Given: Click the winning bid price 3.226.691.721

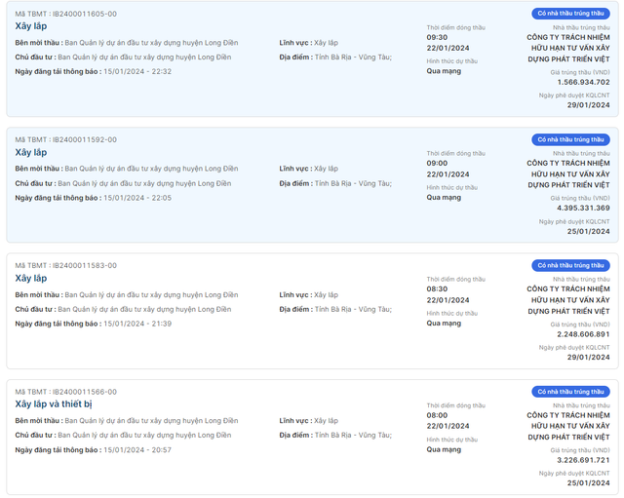Looking at the screenshot, I should pos(583,460).
